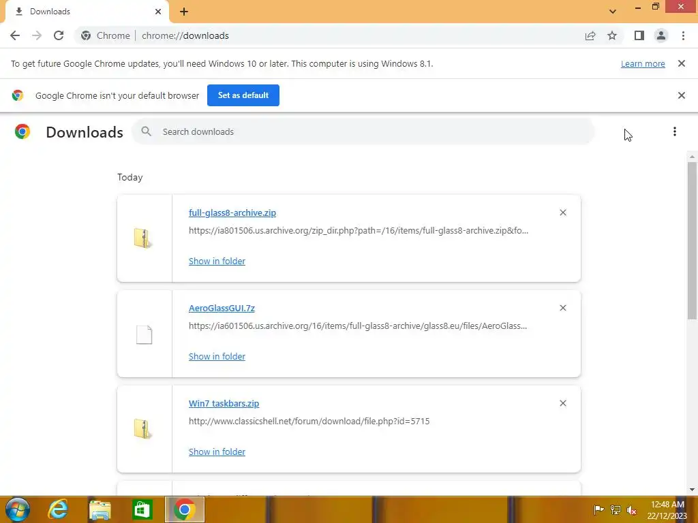Click the muted volume tray icon
Image resolution: width=698 pixels, height=523 pixels.
coord(631,509)
